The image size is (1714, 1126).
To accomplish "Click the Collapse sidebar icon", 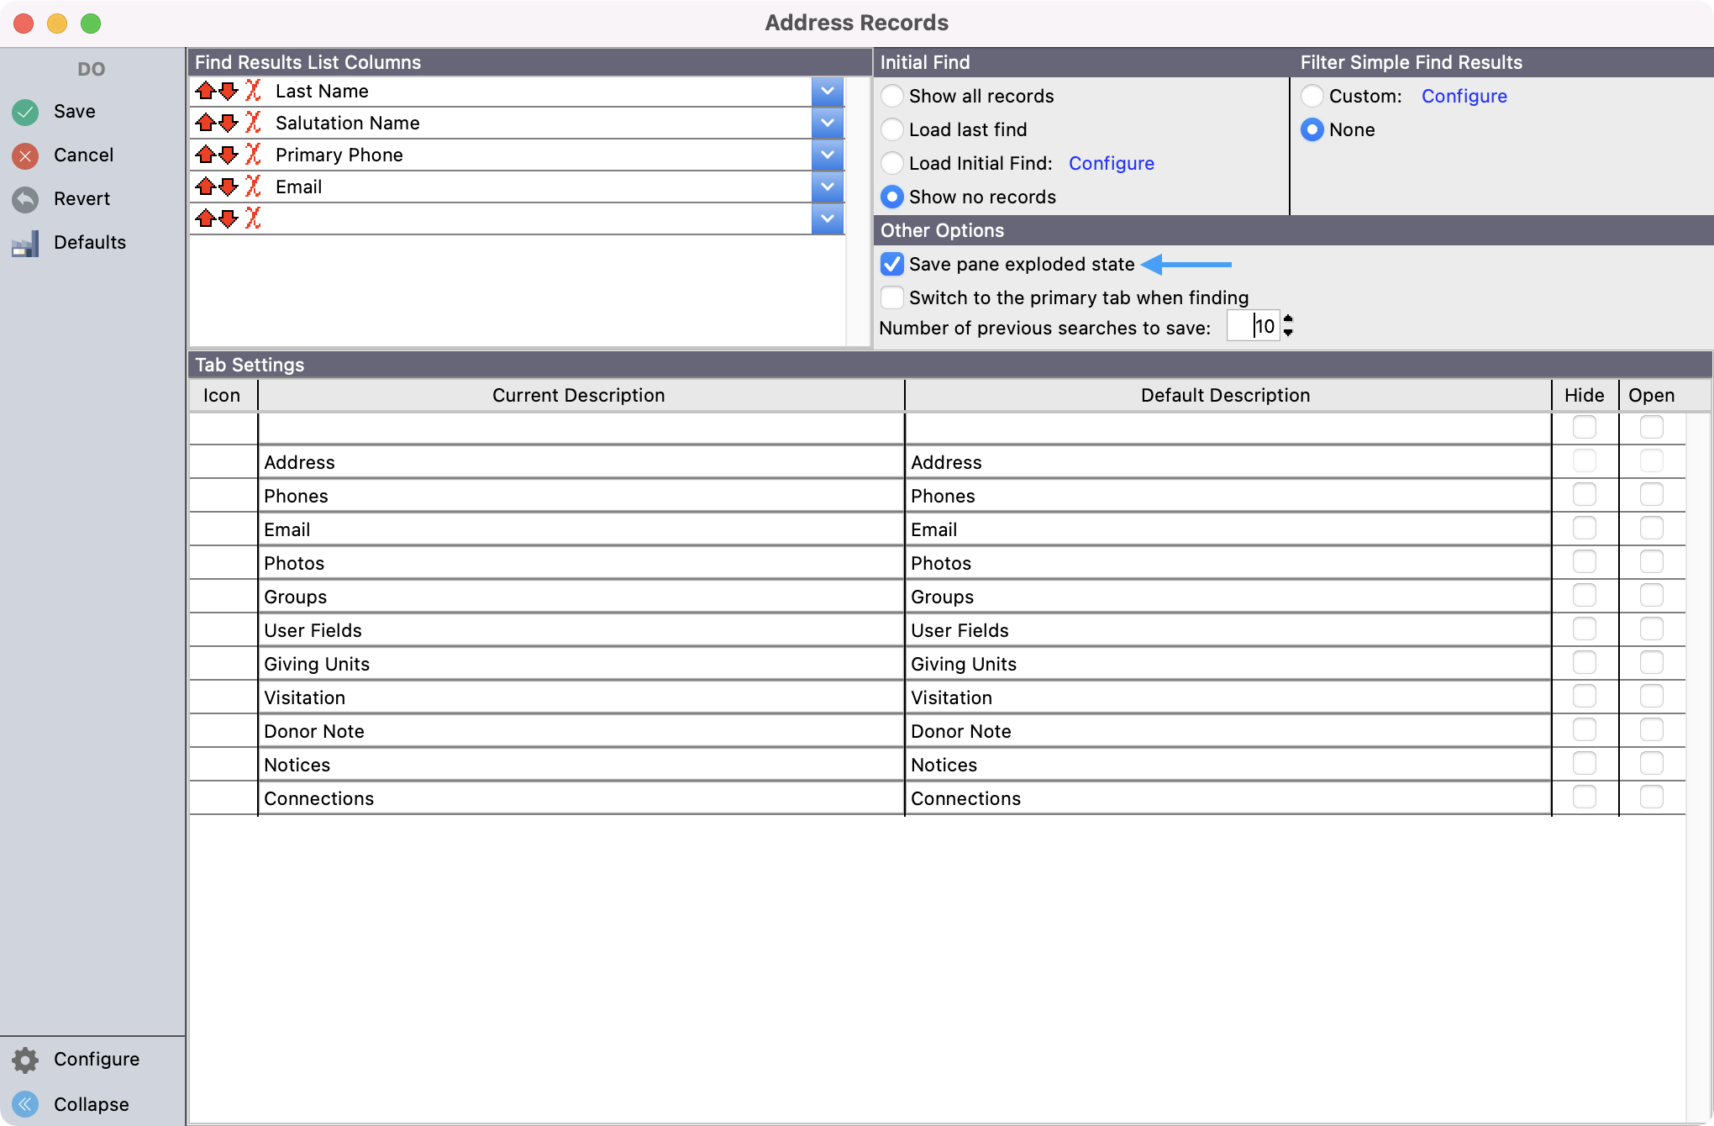I will (x=25, y=1104).
